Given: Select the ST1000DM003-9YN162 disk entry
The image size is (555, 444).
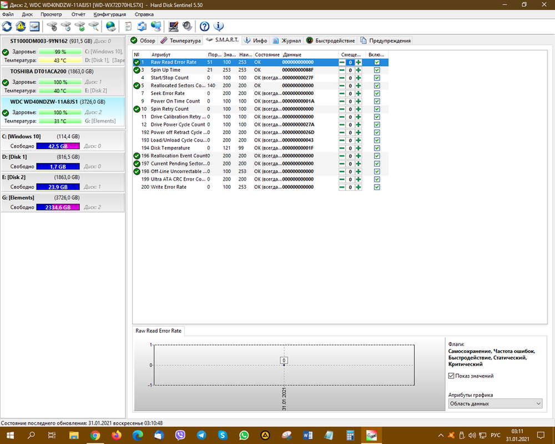Looking at the screenshot, I should (x=63, y=51).
